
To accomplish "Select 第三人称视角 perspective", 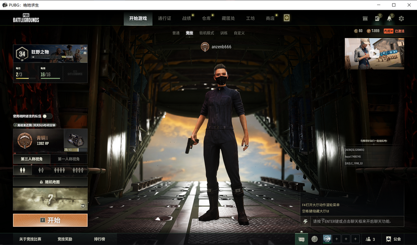I will [x=32, y=159].
